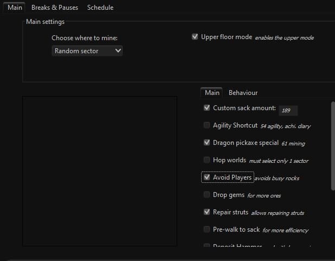Enable the Agility Shortcut checkbox
Screen dimensions: 335x261
click(207, 125)
